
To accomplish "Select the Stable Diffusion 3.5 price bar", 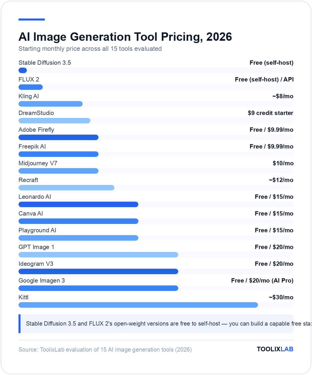I will pos(23,70).
